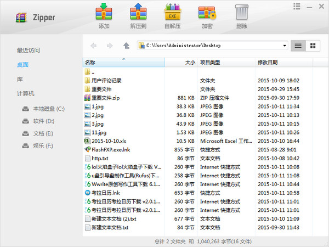Go up one folder with up arrow
Viewport: 329px width, 247px height.
[126, 46]
